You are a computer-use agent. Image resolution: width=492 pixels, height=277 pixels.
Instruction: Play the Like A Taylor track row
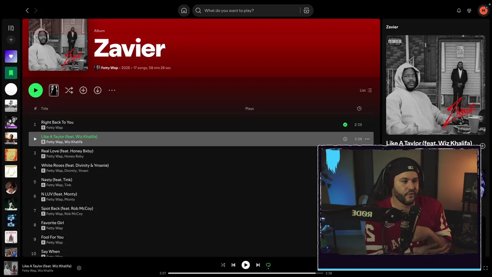pos(35,139)
